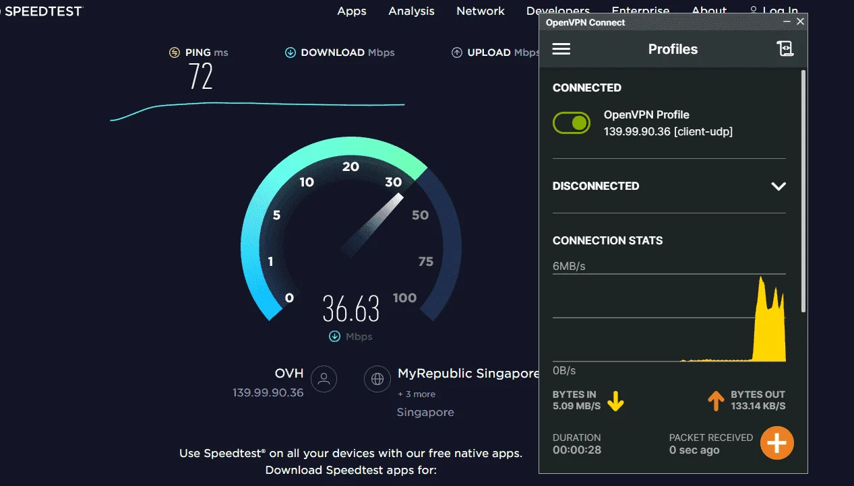Click the ping icon
854x486 pixels.
[175, 53]
